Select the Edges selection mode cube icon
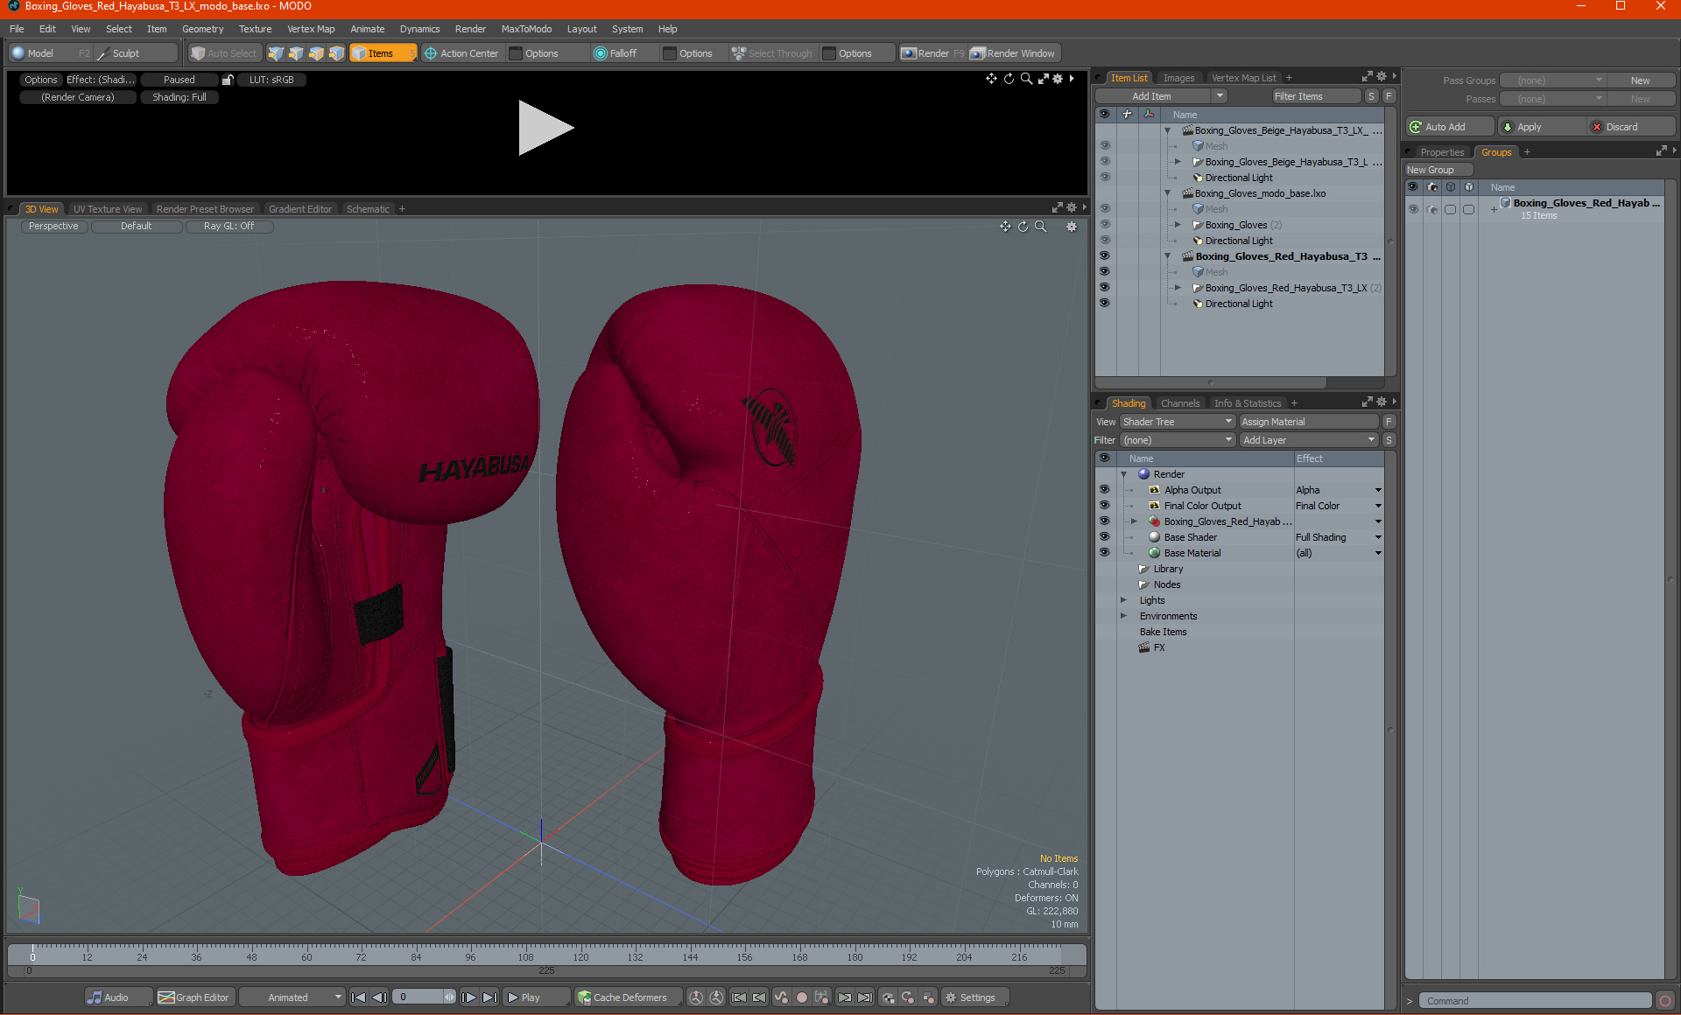1681x1015 pixels. (296, 53)
